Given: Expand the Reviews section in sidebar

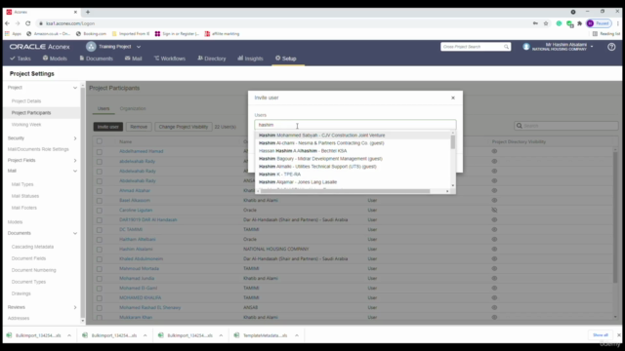Looking at the screenshot, I should coord(75,307).
